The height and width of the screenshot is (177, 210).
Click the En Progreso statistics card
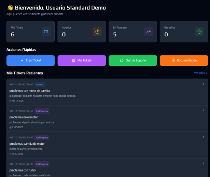pos(133,32)
